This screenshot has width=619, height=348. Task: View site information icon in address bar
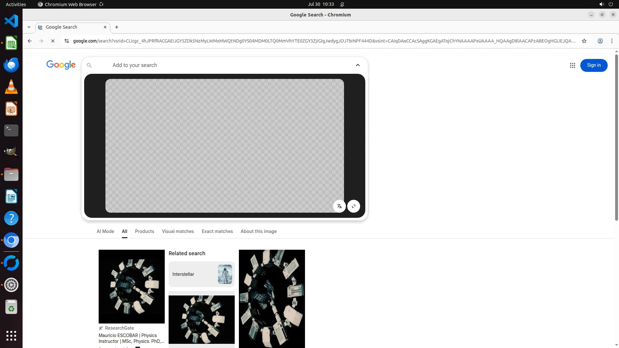click(67, 41)
